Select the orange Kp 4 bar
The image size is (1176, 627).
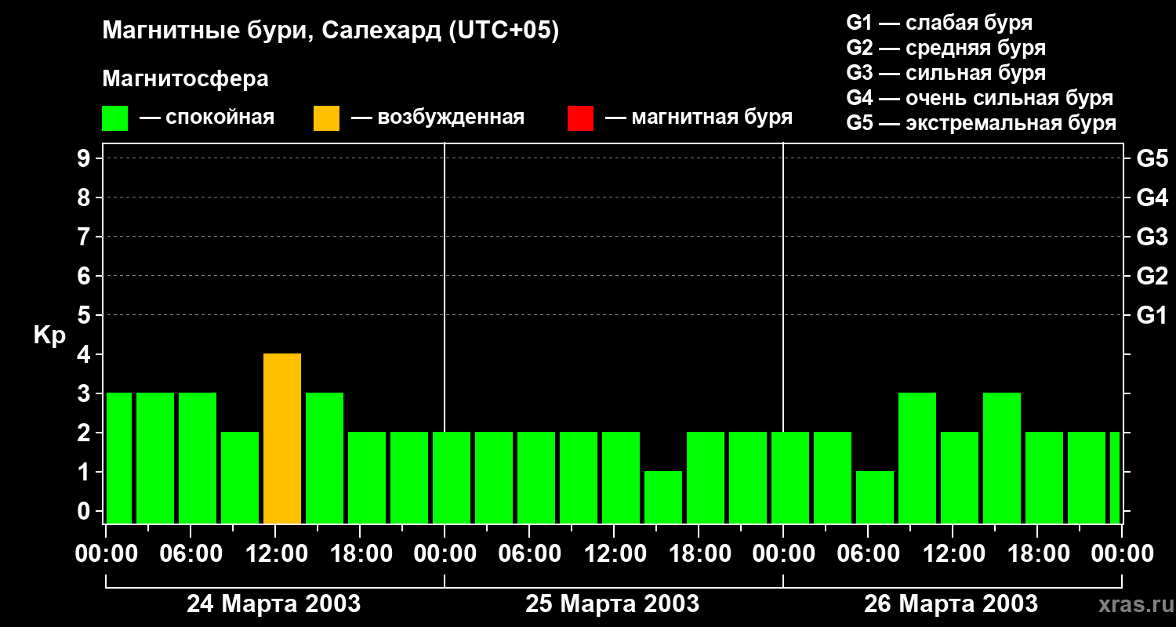tap(282, 439)
